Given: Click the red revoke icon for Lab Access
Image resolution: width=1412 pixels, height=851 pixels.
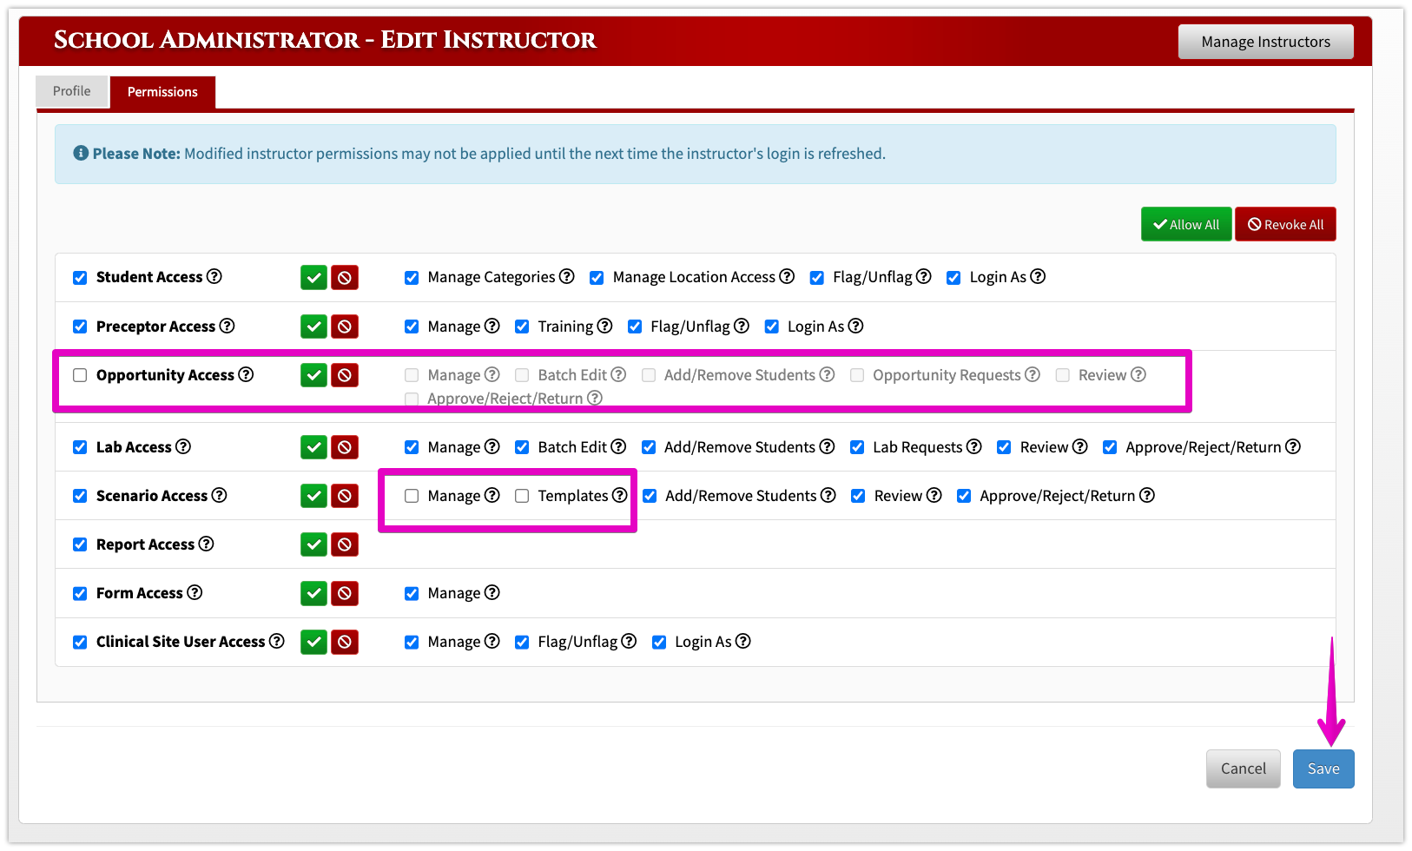Looking at the screenshot, I should [344, 446].
